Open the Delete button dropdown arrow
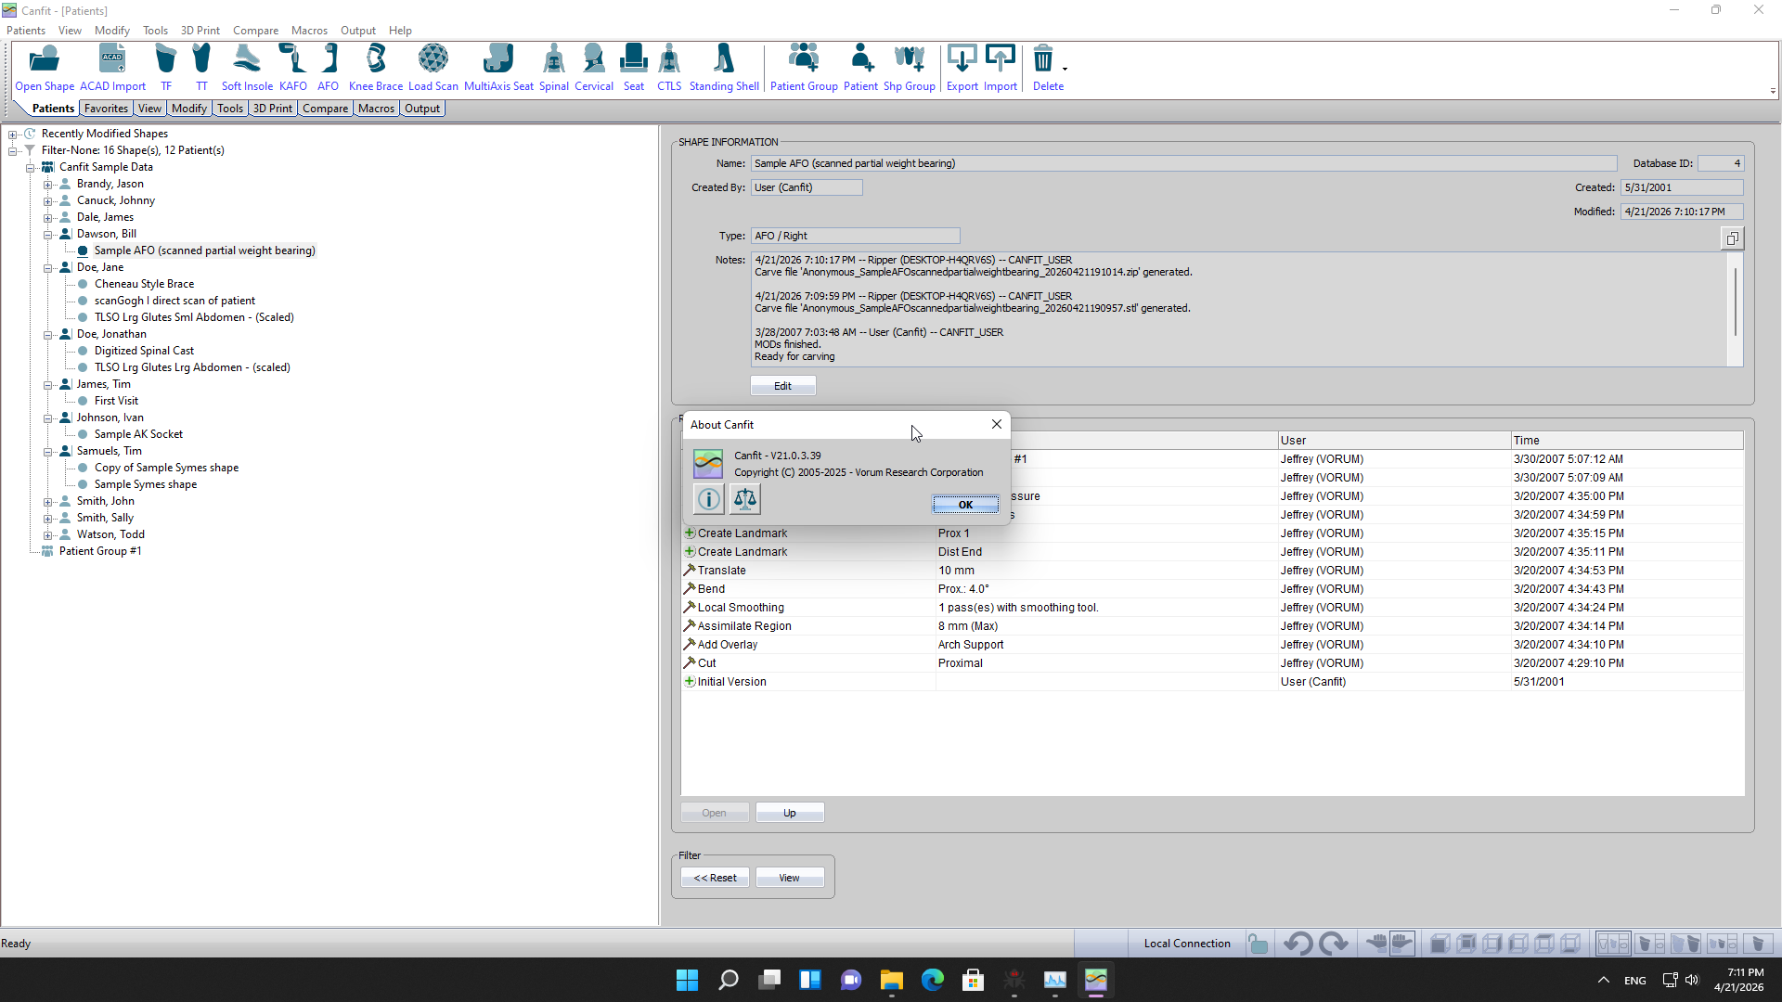The width and height of the screenshot is (1782, 1002). coord(1065,69)
